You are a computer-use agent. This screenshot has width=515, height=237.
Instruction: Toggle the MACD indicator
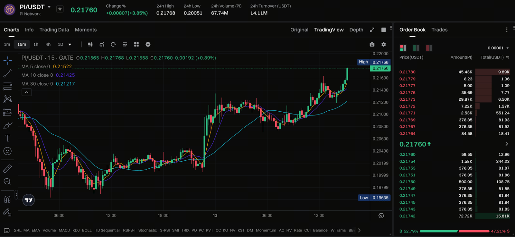click(x=64, y=230)
